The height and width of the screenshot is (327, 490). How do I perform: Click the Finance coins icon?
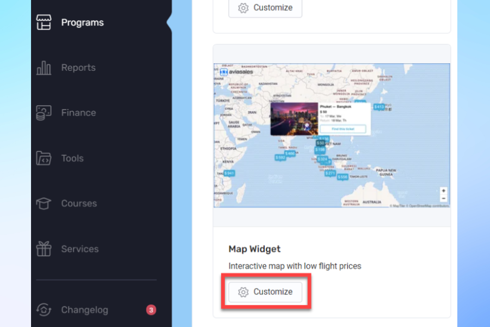[44, 113]
